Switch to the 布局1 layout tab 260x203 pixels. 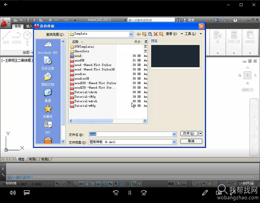(33, 159)
